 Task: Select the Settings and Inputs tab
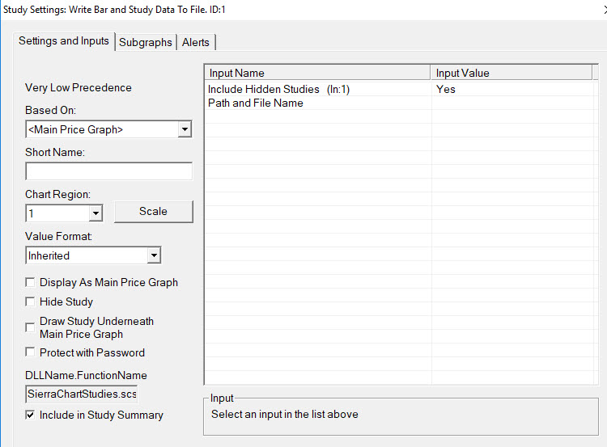point(64,41)
